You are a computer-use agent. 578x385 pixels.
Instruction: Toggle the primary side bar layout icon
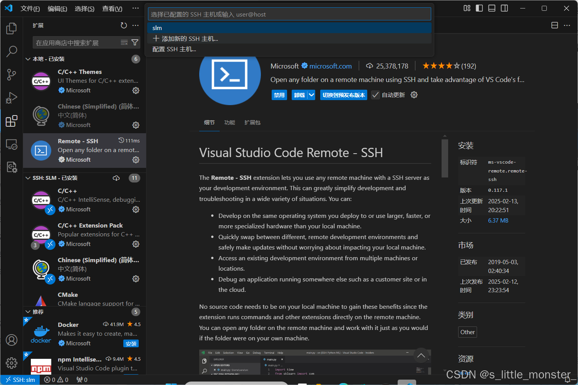point(479,8)
